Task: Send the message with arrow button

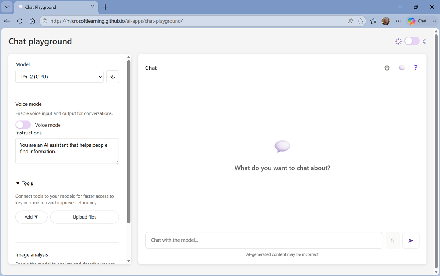Action: [411, 240]
